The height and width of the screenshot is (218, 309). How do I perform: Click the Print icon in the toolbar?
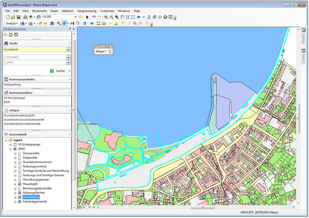pyautogui.click(x=24, y=17)
